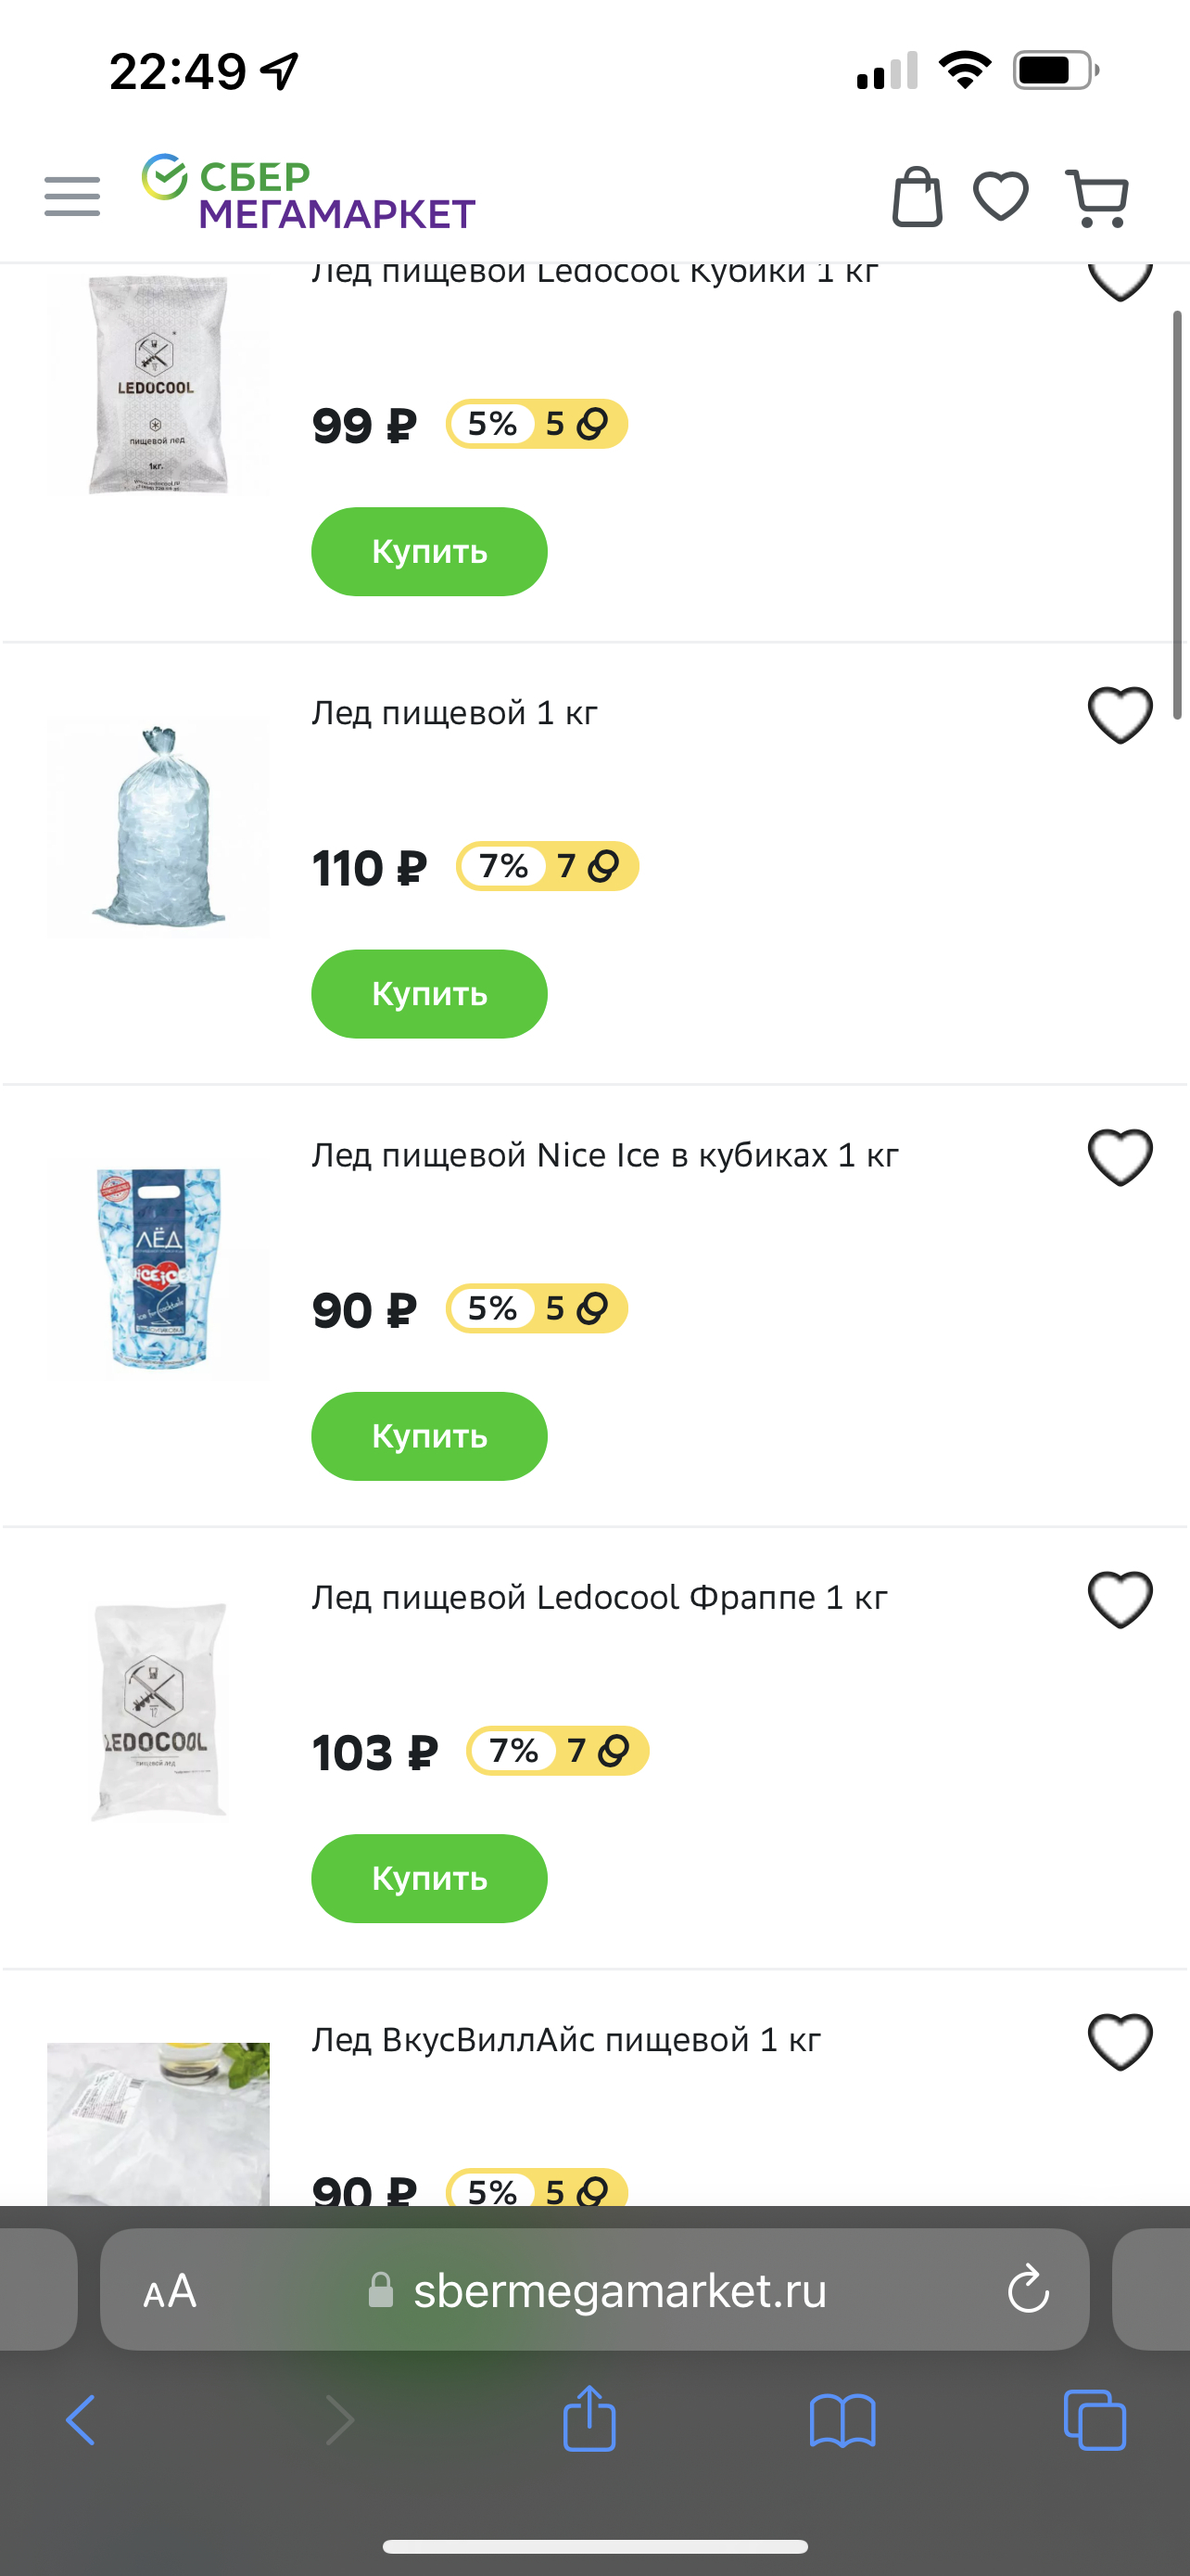Favorite Лед пищевой 1 кг item
The width and height of the screenshot is (1190, 2576).
point(1119,715)
